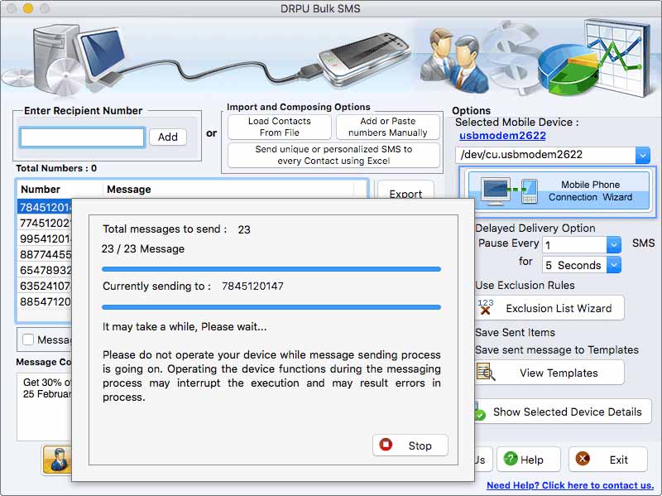Click the red Stop octagon icon
This screenshot has height=496, width=662.
pos(384,445)
